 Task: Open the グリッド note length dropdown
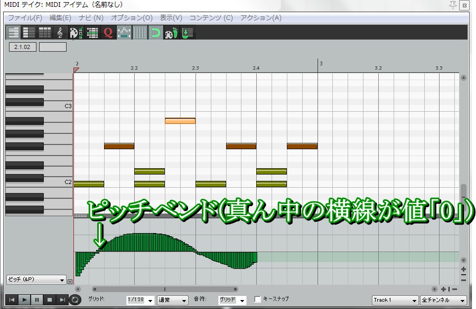[232, 300]
